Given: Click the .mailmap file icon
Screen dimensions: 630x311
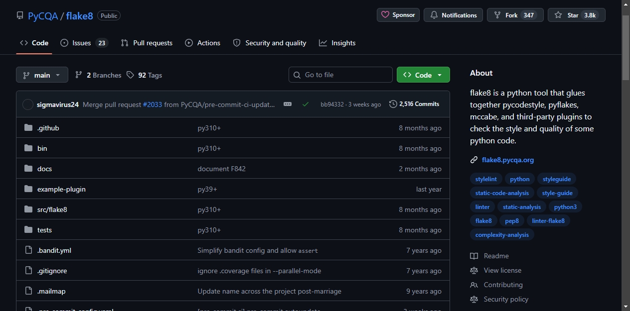Looking at the screenshot, I should [28, 291].
